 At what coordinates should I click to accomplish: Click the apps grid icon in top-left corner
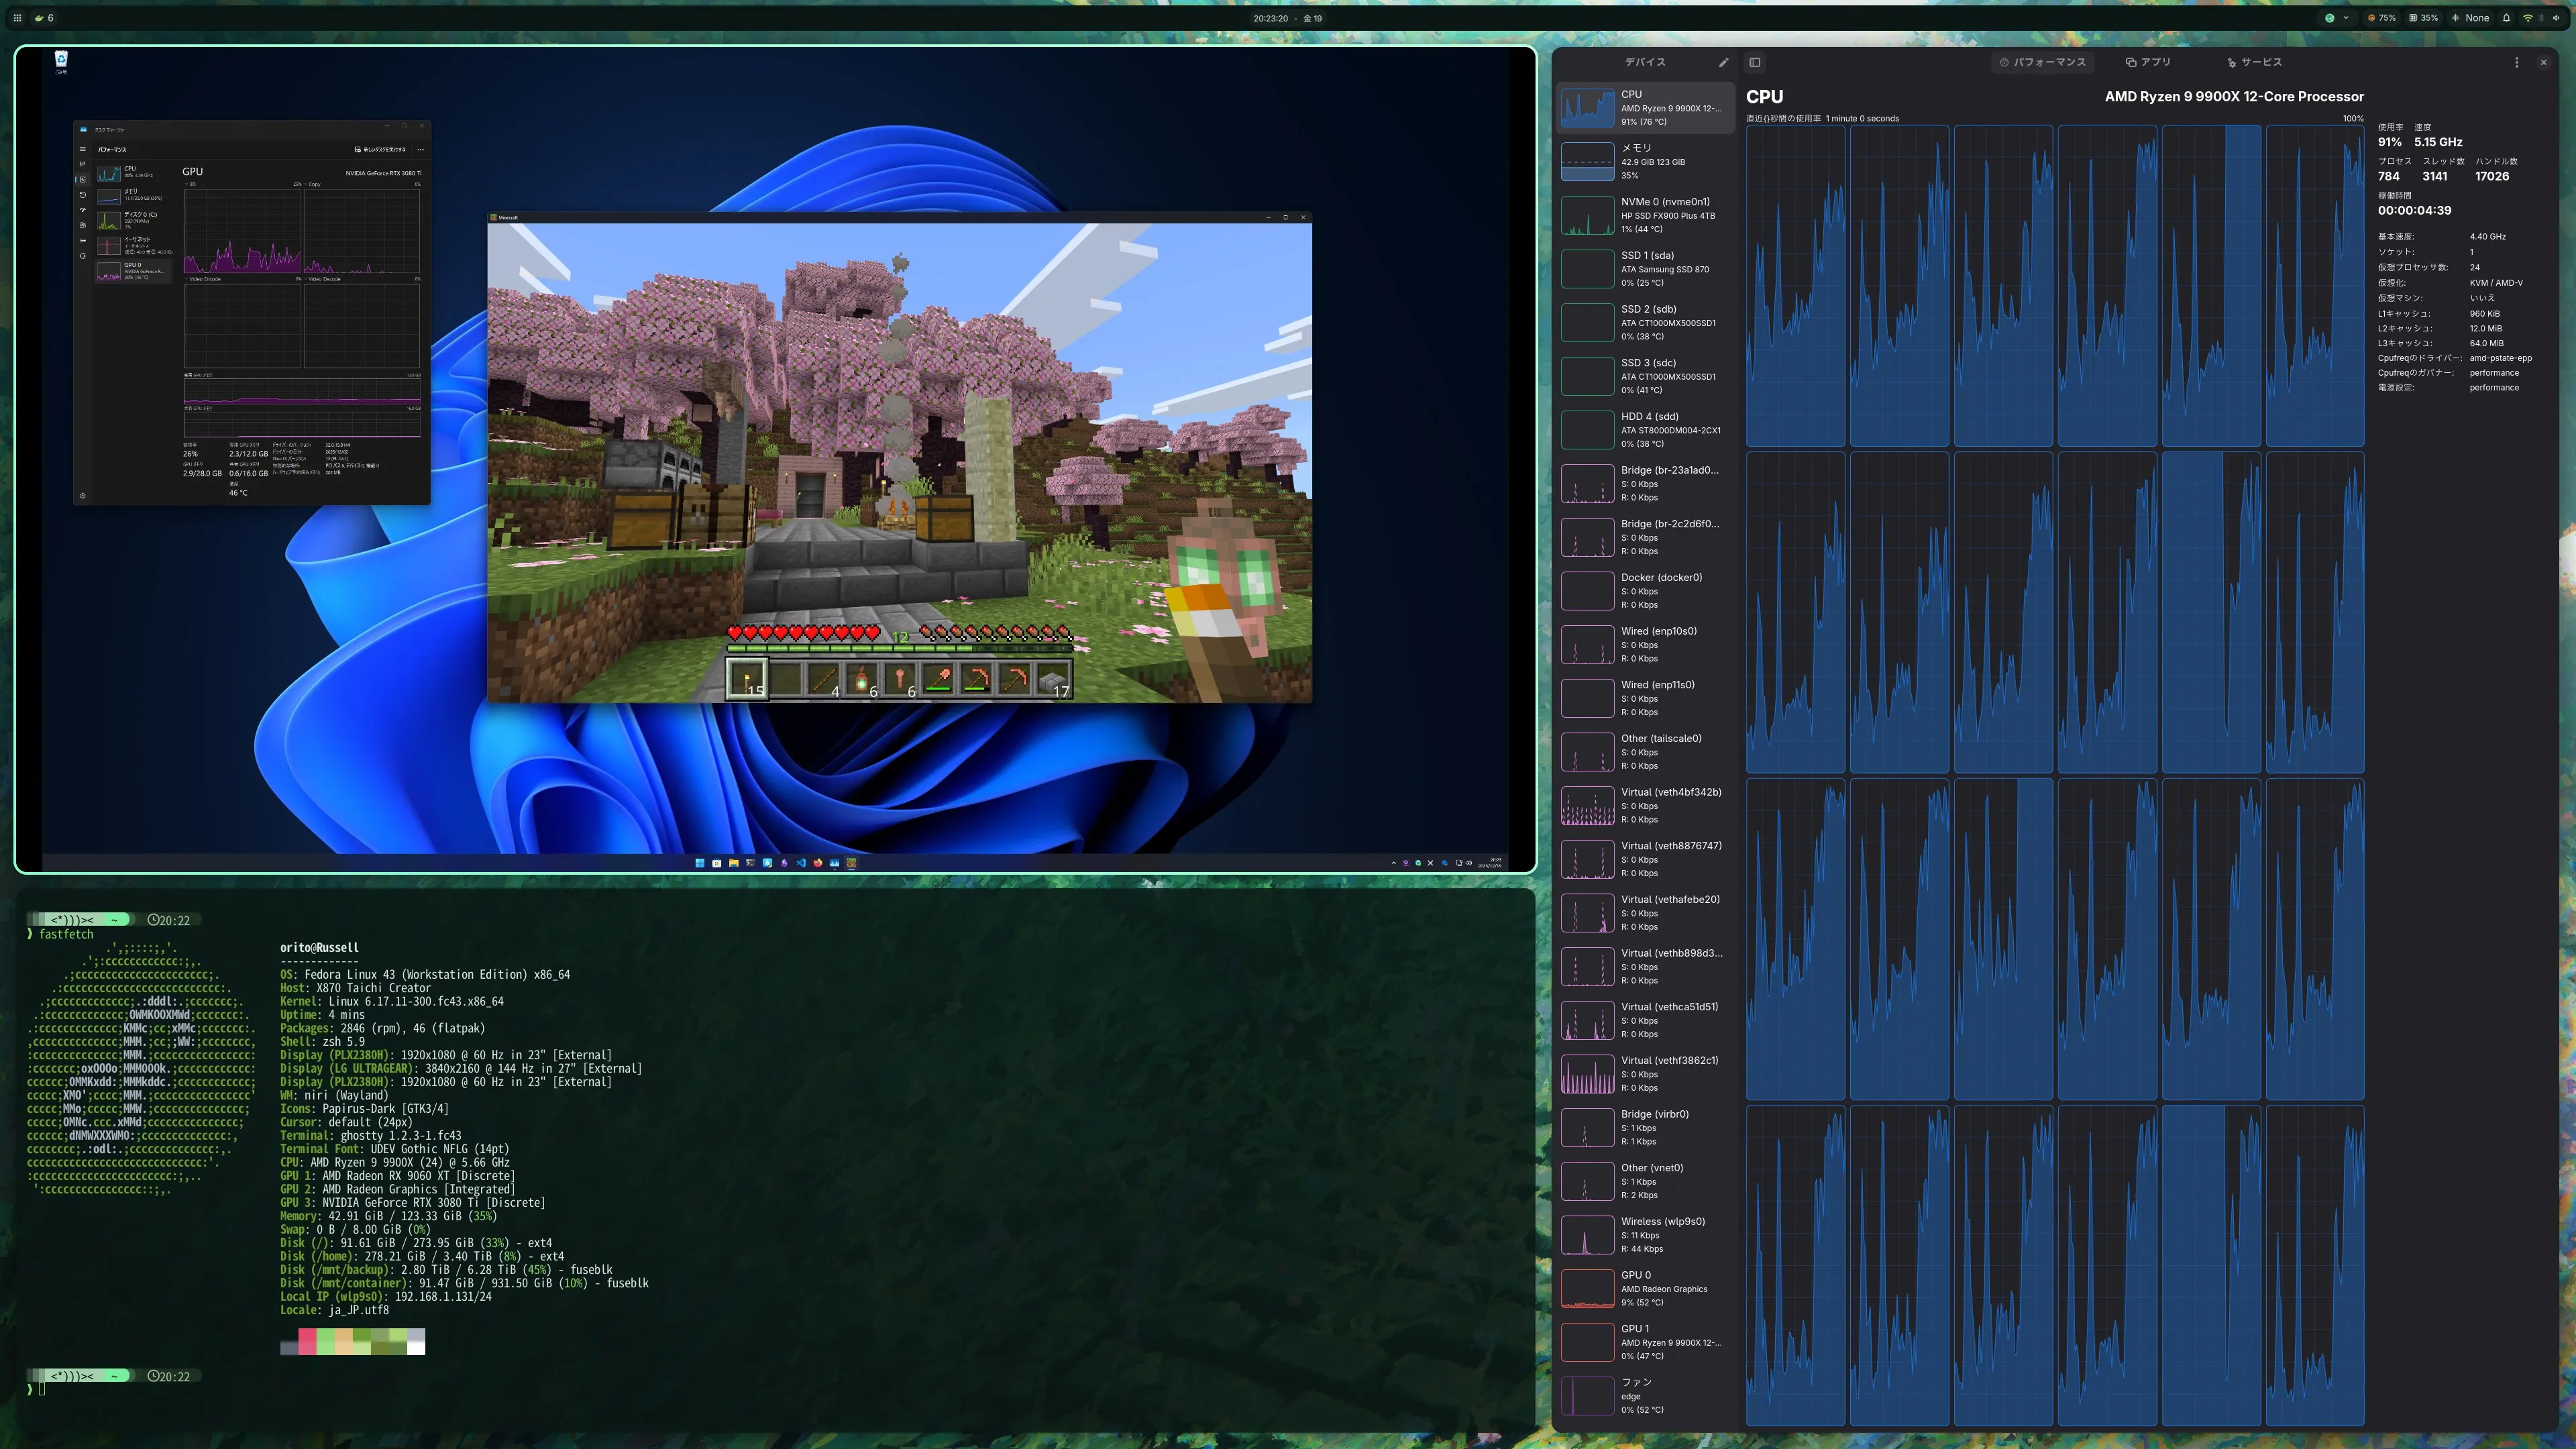pyautogui.click(x=17, y=18)
